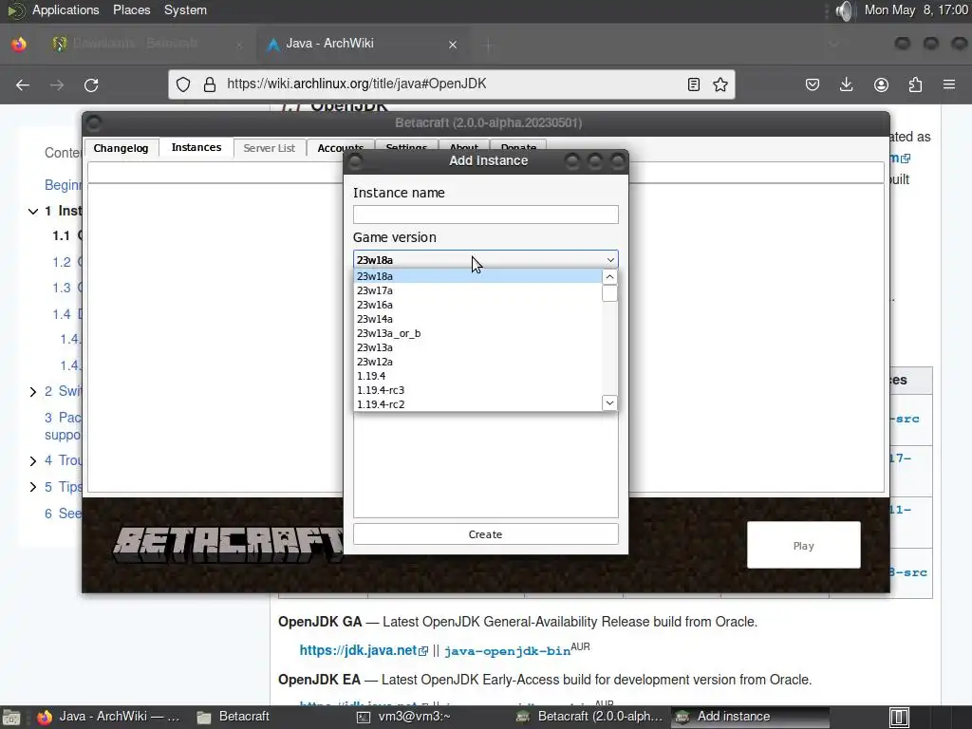Select version 23w13a_or_b from list
972x729 pixels.
(477, 333)
